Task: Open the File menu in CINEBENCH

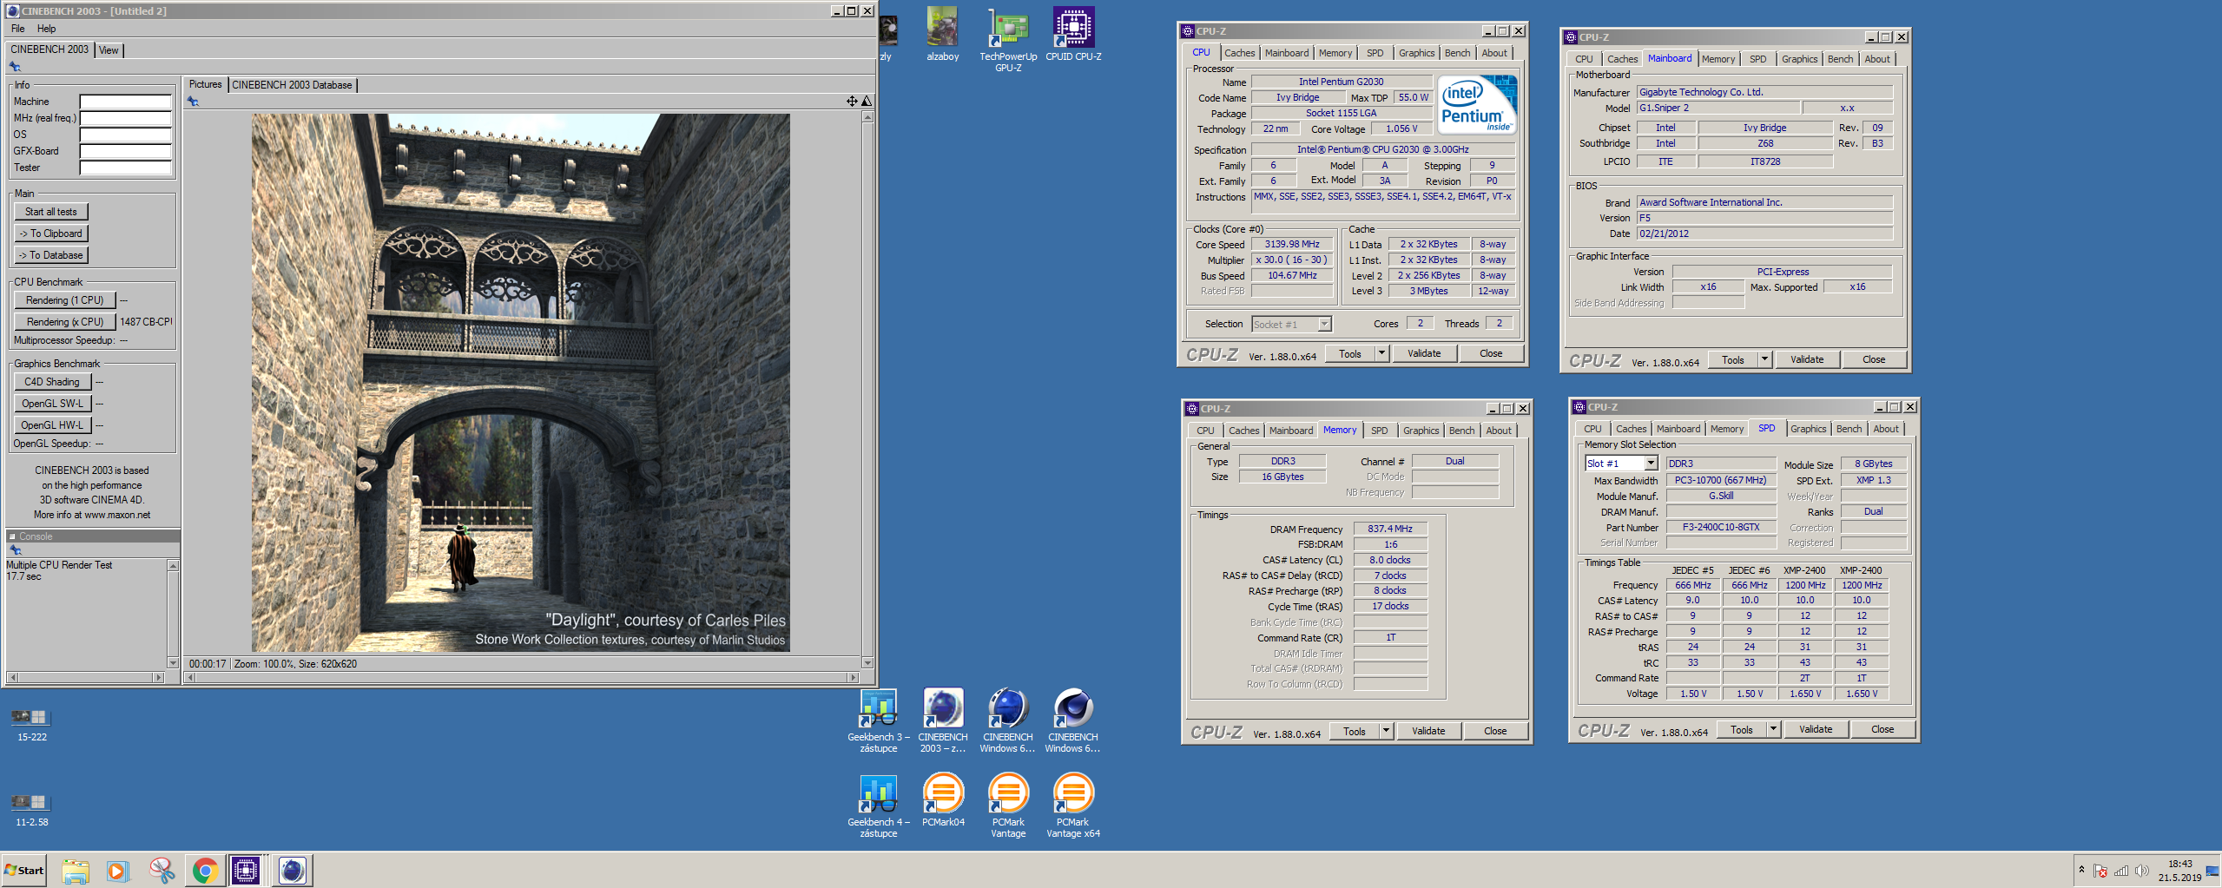Action: [17, 29]
